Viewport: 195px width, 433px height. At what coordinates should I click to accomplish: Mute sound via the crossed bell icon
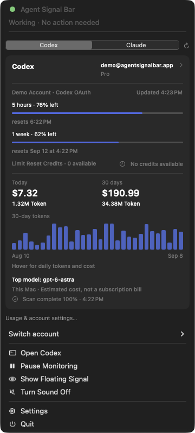point(12,392)
